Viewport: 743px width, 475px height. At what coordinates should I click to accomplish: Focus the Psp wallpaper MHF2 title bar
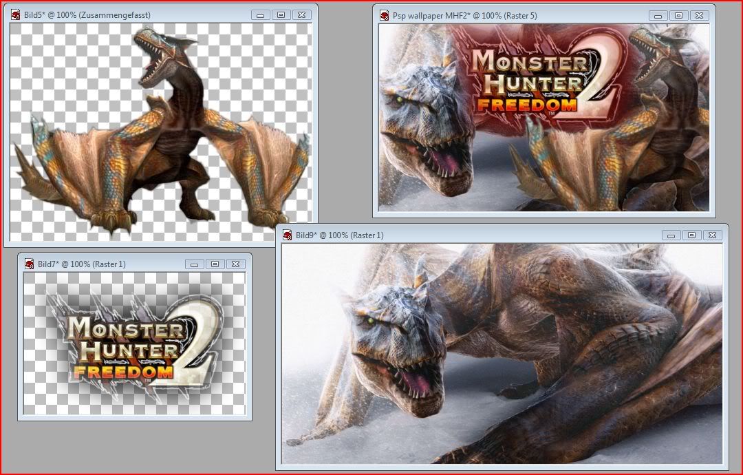(x=523, y=15)
